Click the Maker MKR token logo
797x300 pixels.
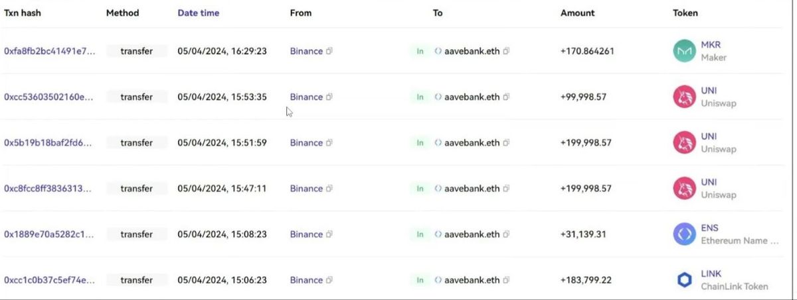pos(684,51)
